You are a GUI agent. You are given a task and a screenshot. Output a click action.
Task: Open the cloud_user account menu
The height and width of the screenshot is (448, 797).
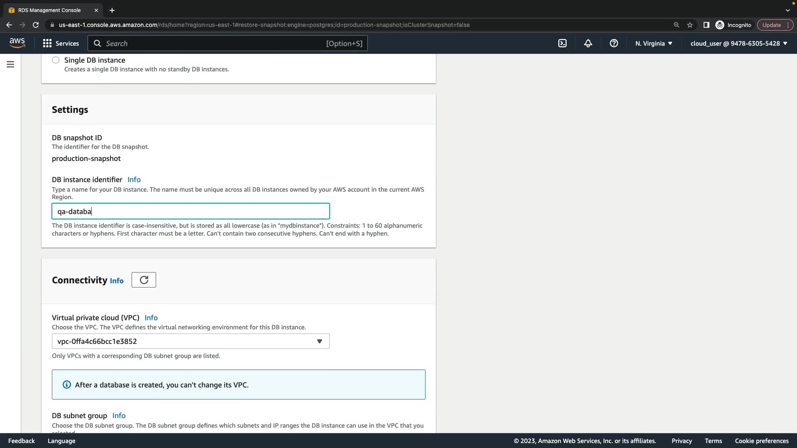[738, 43]
